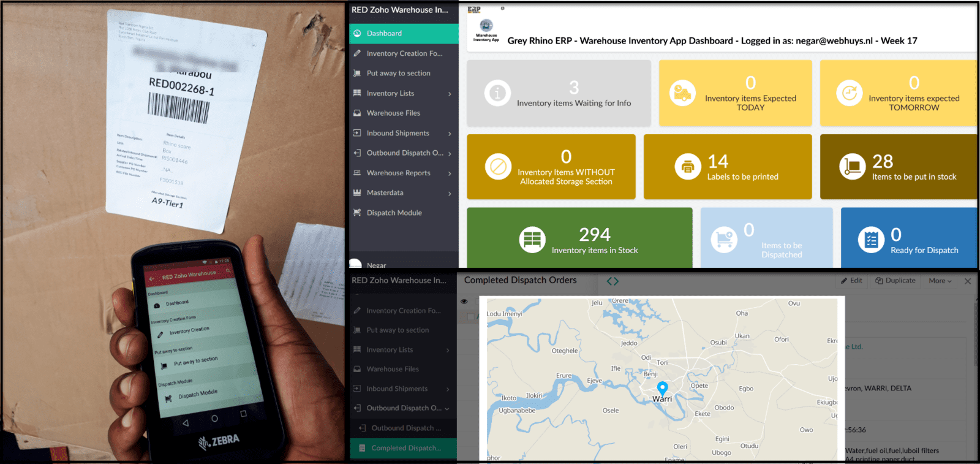Click the blue location pin on Warri in the map
This screenshot has width=980, height=464.
[662, 388]
